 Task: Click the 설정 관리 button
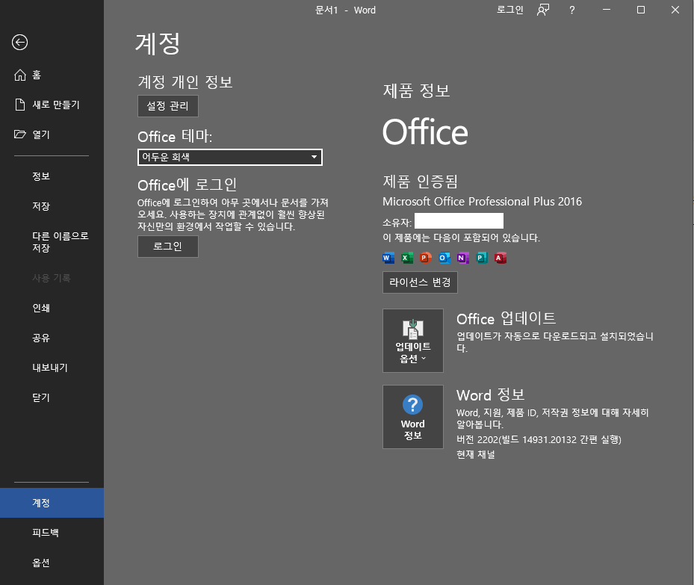coord(168,106)
